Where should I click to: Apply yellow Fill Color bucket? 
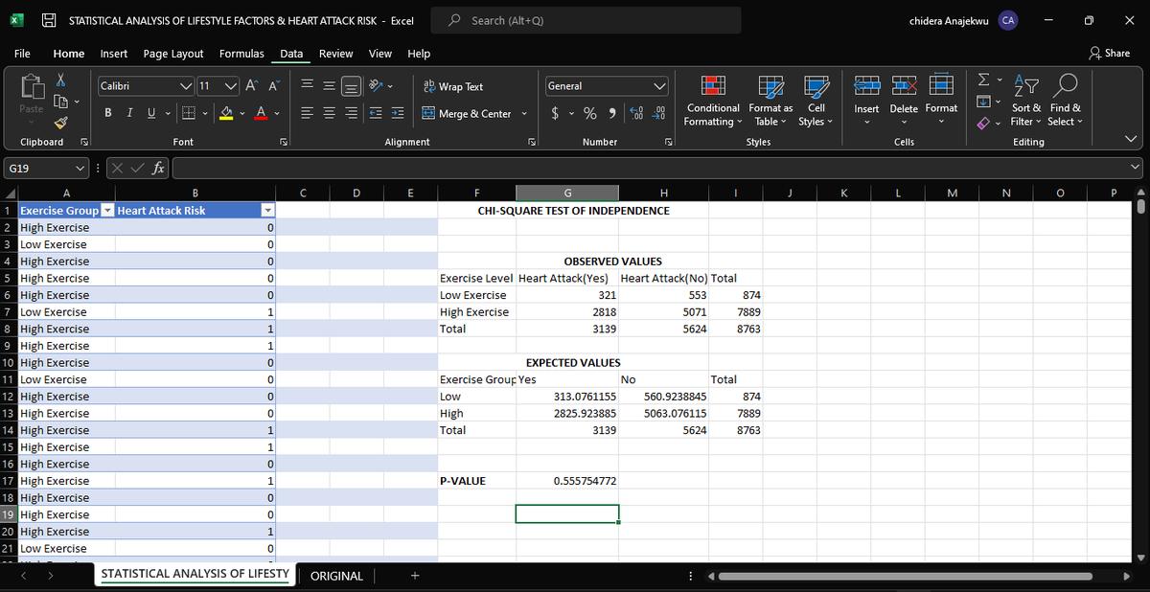[x=226, y=114]
